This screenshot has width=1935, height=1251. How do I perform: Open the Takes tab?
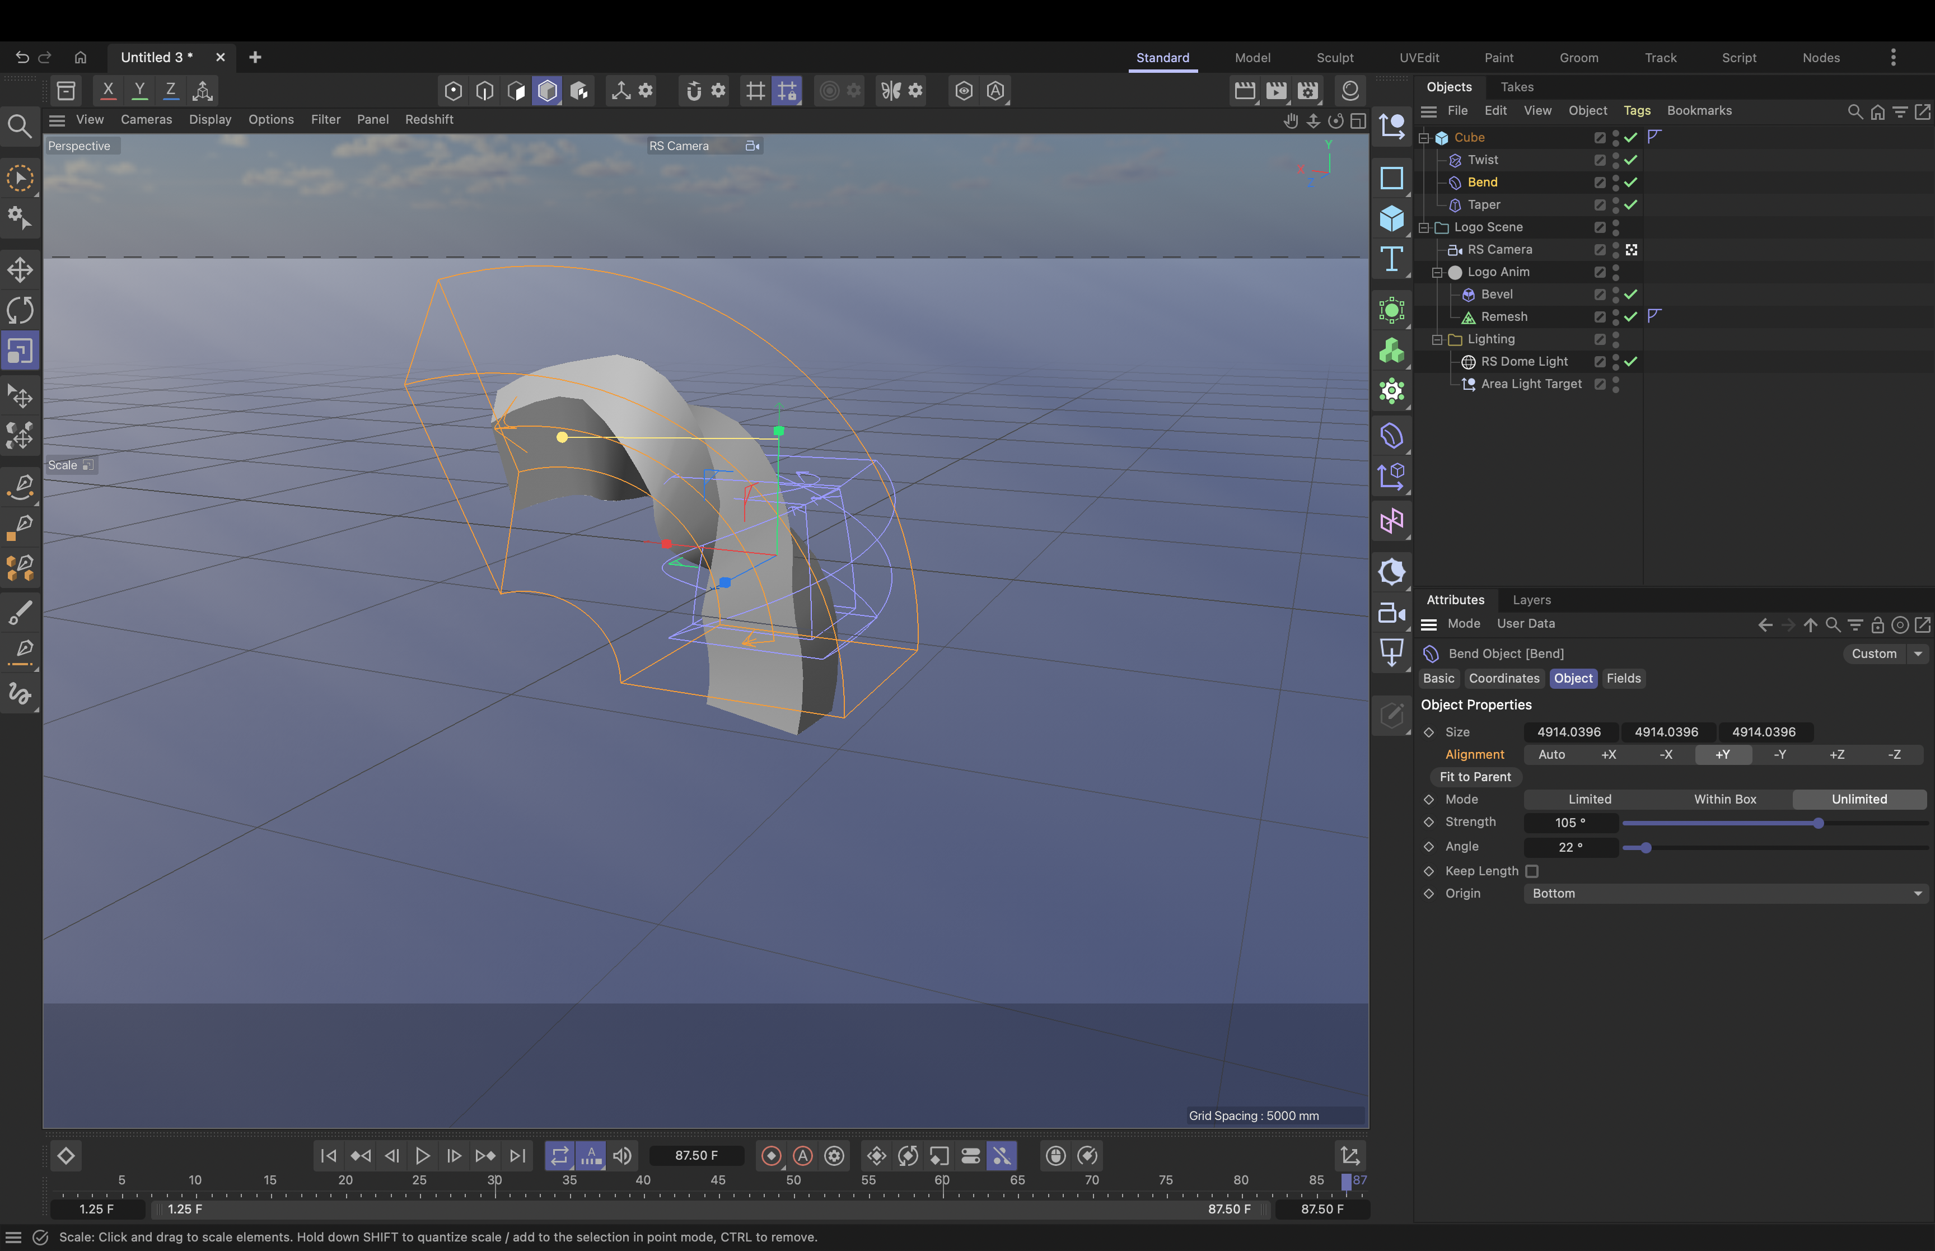(1517, 87)
